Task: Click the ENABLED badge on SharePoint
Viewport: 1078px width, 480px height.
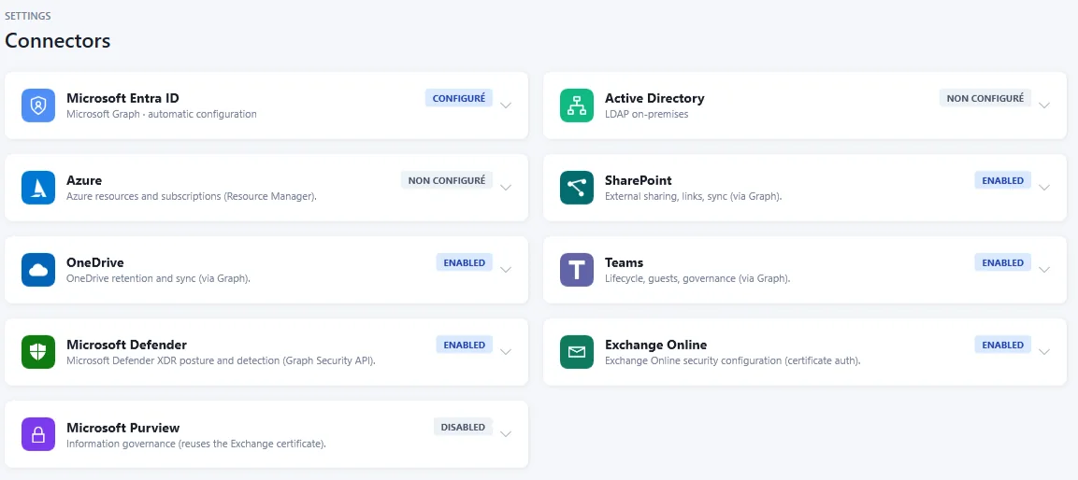Action: (1002, 180)
